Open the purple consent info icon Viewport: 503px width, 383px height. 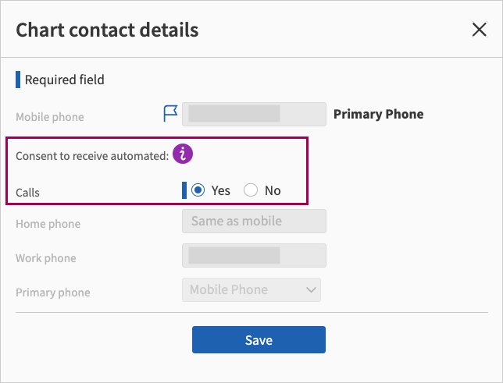[x=182, y=154]
